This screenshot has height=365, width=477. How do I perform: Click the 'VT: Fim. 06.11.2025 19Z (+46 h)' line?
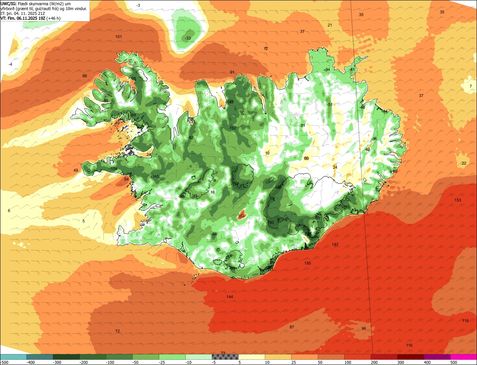click(x=31, y=18)
